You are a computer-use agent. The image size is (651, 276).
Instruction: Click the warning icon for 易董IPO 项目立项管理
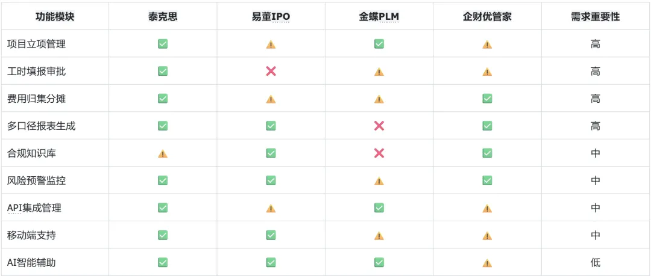(x=271, y=44)
